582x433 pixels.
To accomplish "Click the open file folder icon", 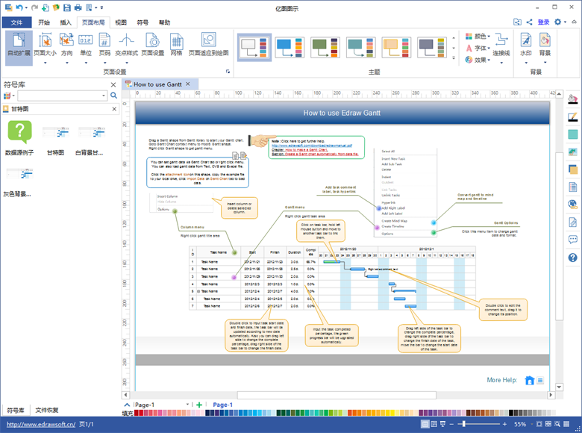I will click(x=56, y=7).
